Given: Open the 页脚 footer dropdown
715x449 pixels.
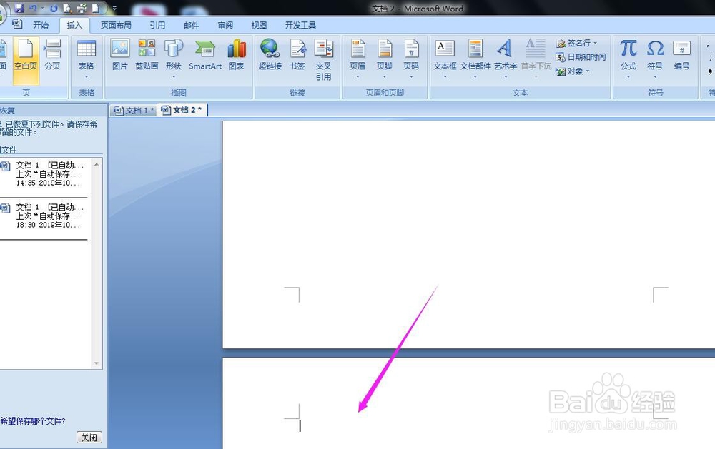Looking at the screenshot, I should [385, 59].
